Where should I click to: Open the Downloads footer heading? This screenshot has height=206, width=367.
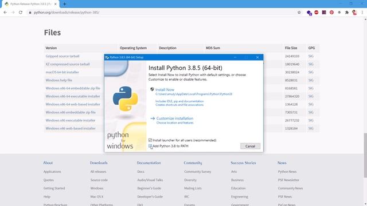coord(99,163)
